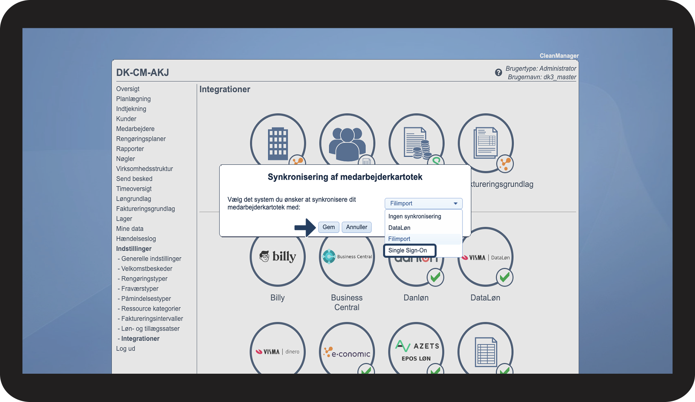Click the Gem button
Viewport: 695px width, 402px height.
tap(328, 227)
